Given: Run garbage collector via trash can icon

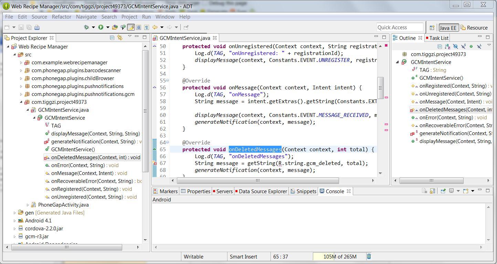Looking at the screenshot, I should pos(369,256).
